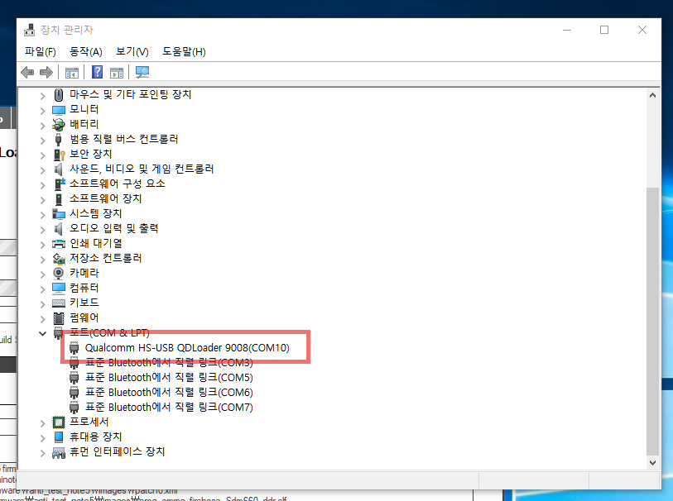Expand the 범용 직렬 버스 컨트롤러 node

click(42, 141)
